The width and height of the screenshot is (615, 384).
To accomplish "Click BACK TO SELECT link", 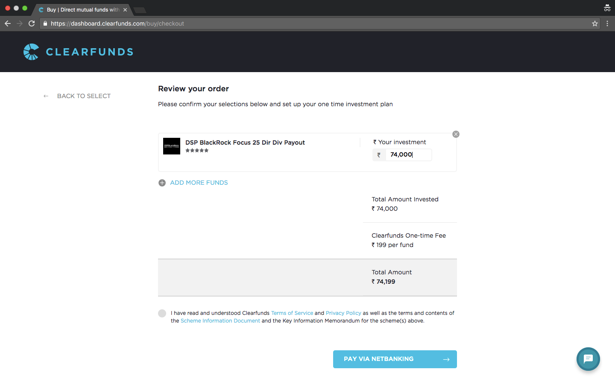I will pos(84,96).
